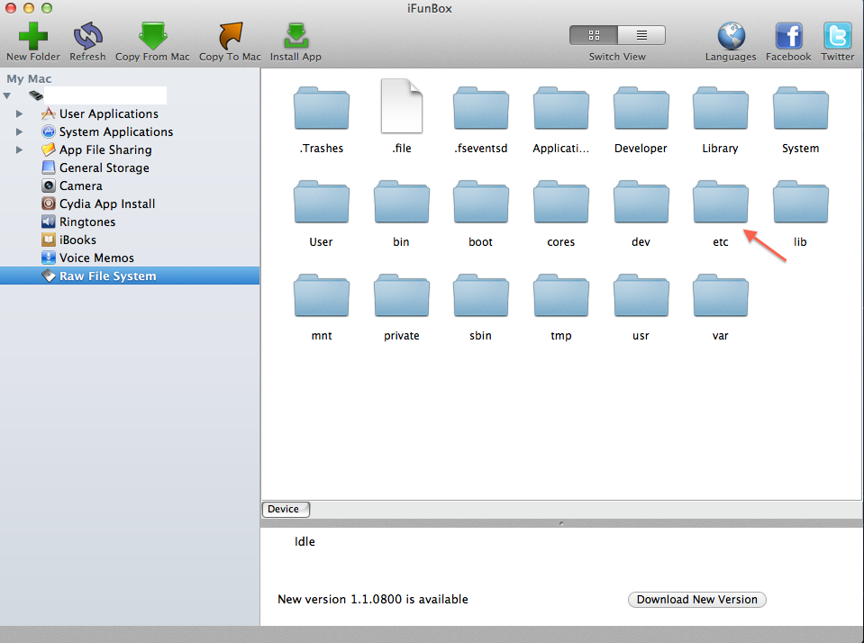The height and width of the screenshot is (643, 864).
Task: Select Raw File System in sidebar
Action: tap(130, 276)
